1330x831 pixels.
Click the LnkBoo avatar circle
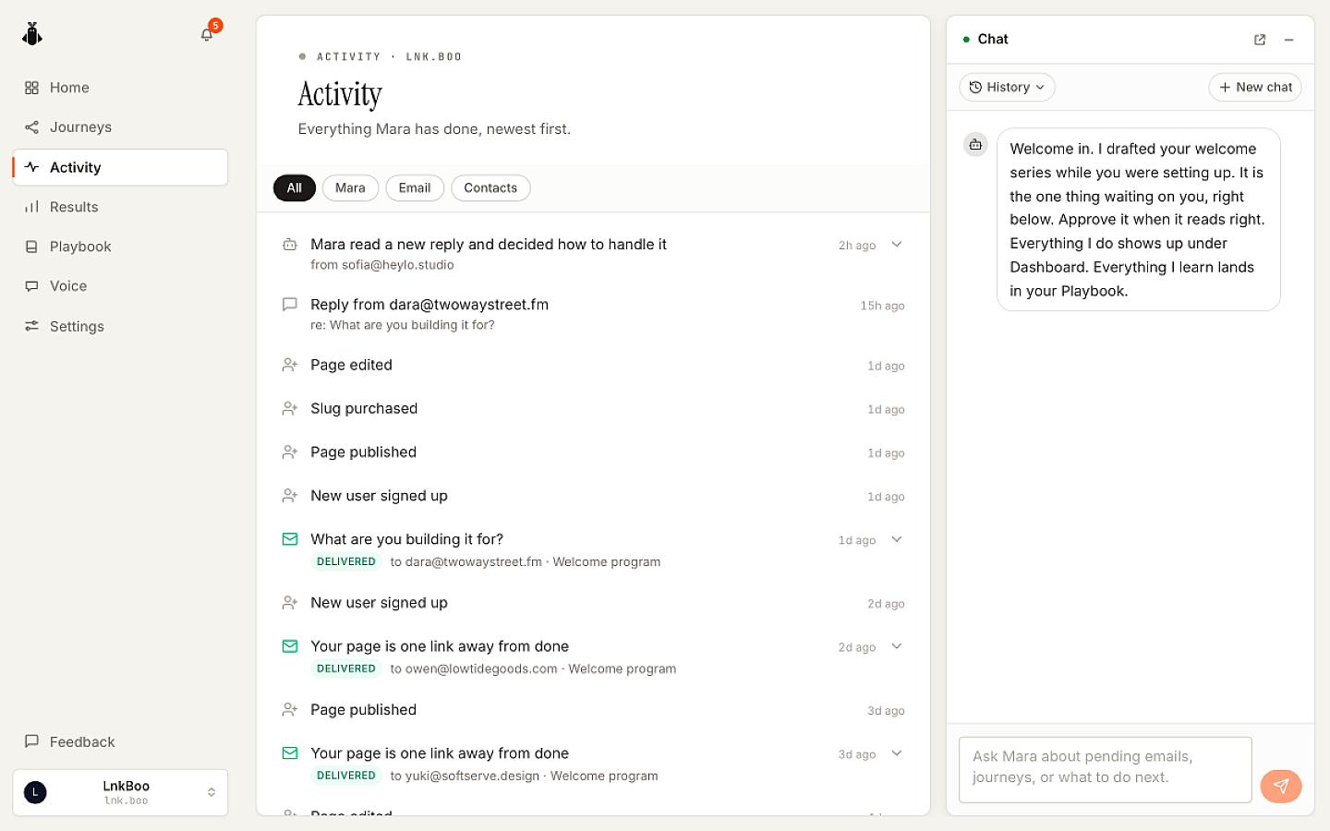tap(35, 792)
